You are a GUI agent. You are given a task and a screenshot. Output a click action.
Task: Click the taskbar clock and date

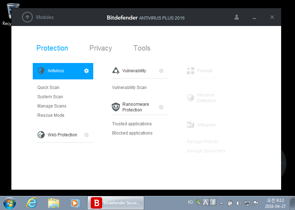tap(275, 203)
